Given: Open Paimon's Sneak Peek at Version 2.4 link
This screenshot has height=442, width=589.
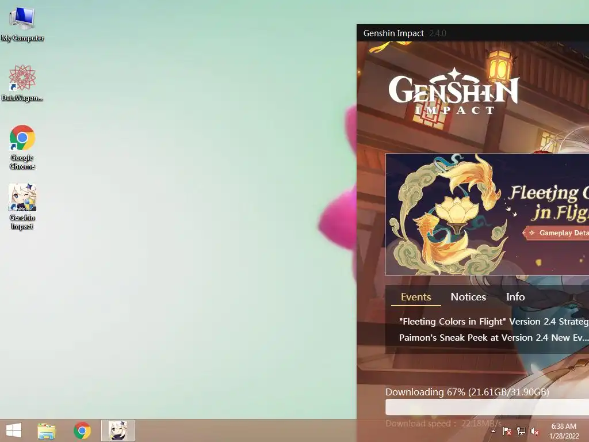Looking at the screenshot, I should pyautogui.click(x=494, y=337).
